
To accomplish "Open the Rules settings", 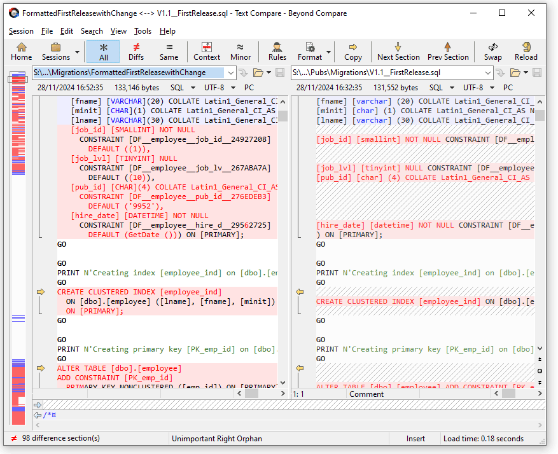I will click(277, 52).
